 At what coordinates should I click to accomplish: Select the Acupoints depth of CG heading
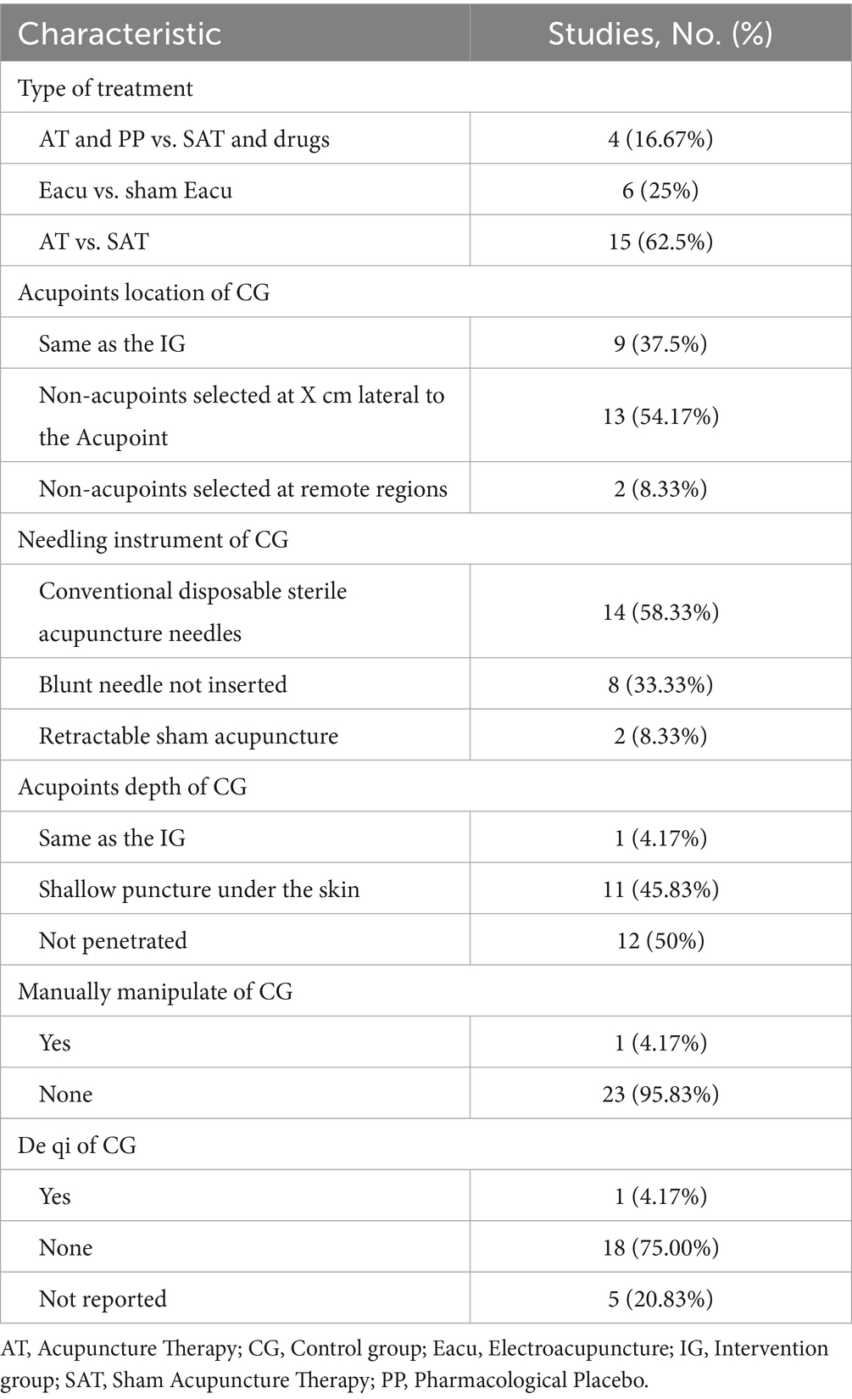click(x=132, y=786)
